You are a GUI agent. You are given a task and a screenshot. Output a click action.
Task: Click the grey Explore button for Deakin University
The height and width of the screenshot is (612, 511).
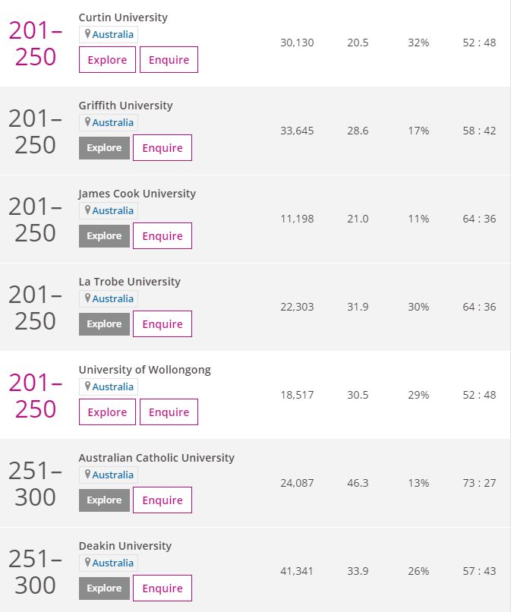point(104,588)
